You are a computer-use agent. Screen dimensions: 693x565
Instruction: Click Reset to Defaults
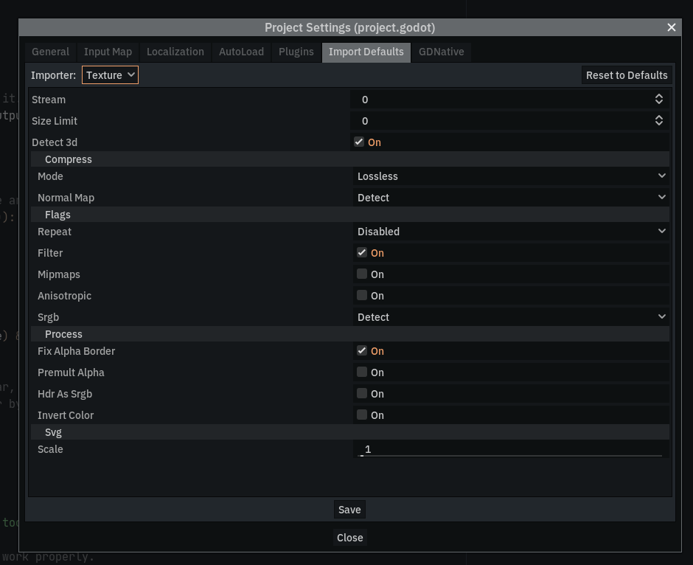point(627,74)
